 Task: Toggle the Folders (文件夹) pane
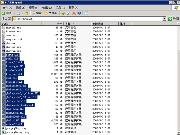[50, 13]
